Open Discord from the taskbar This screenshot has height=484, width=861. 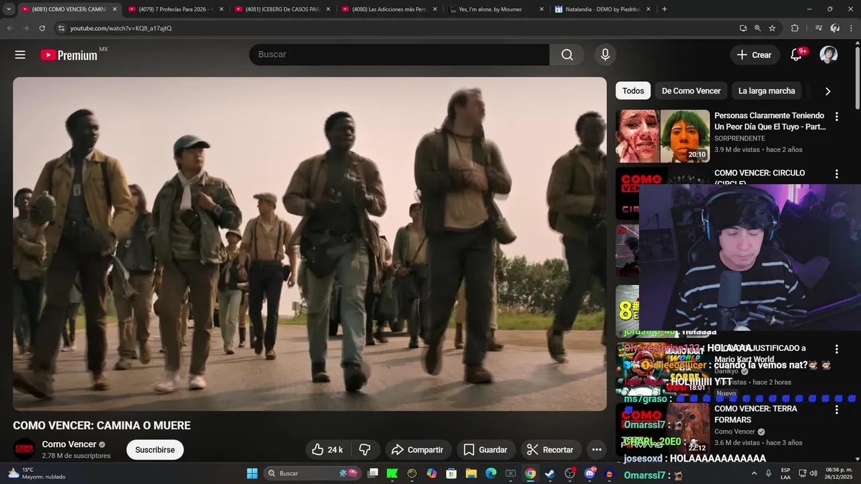point(590,473)
